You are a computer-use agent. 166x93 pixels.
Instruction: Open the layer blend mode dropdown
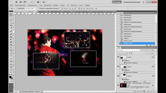(x=129, y=50)
